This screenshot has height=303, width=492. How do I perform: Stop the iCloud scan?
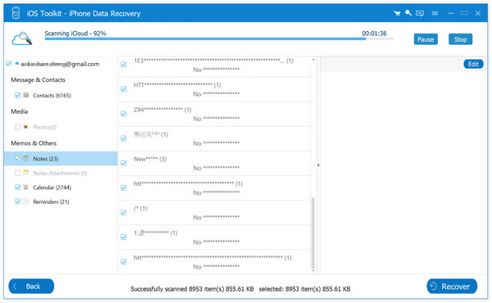[460, 39]
